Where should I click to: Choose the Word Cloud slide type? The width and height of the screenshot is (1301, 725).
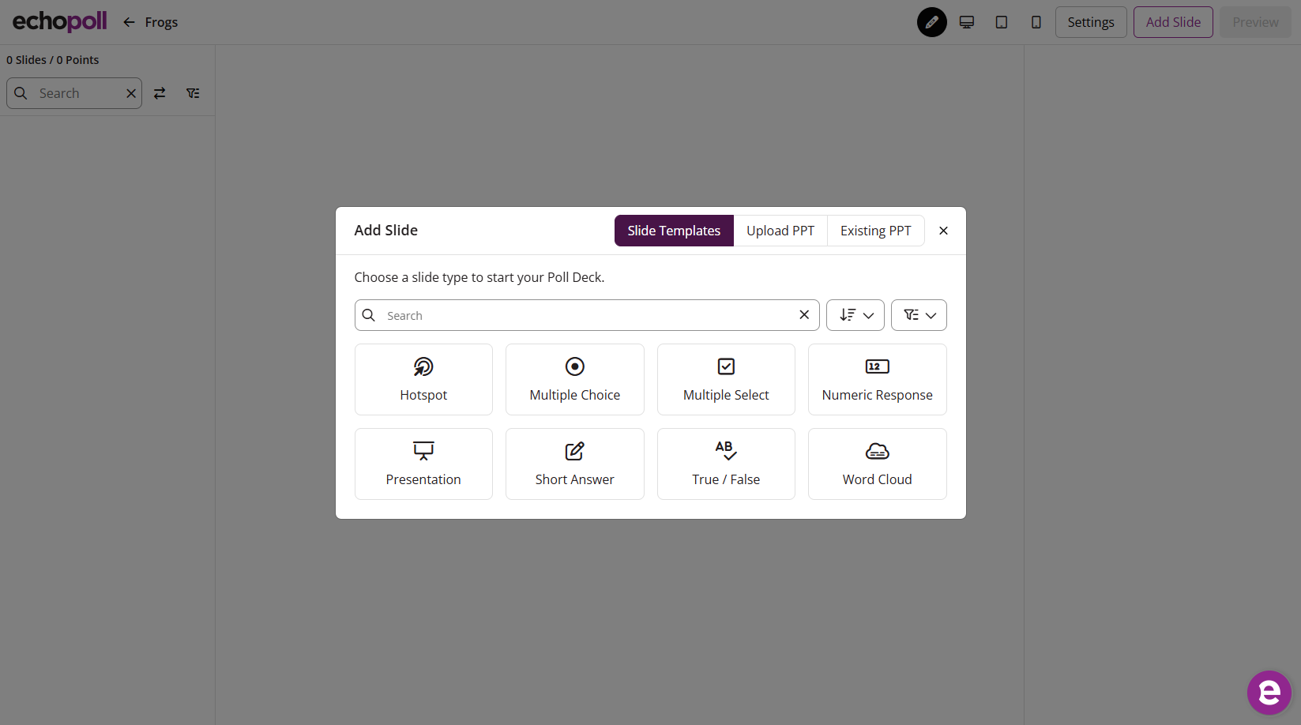[x=877, y=464]
